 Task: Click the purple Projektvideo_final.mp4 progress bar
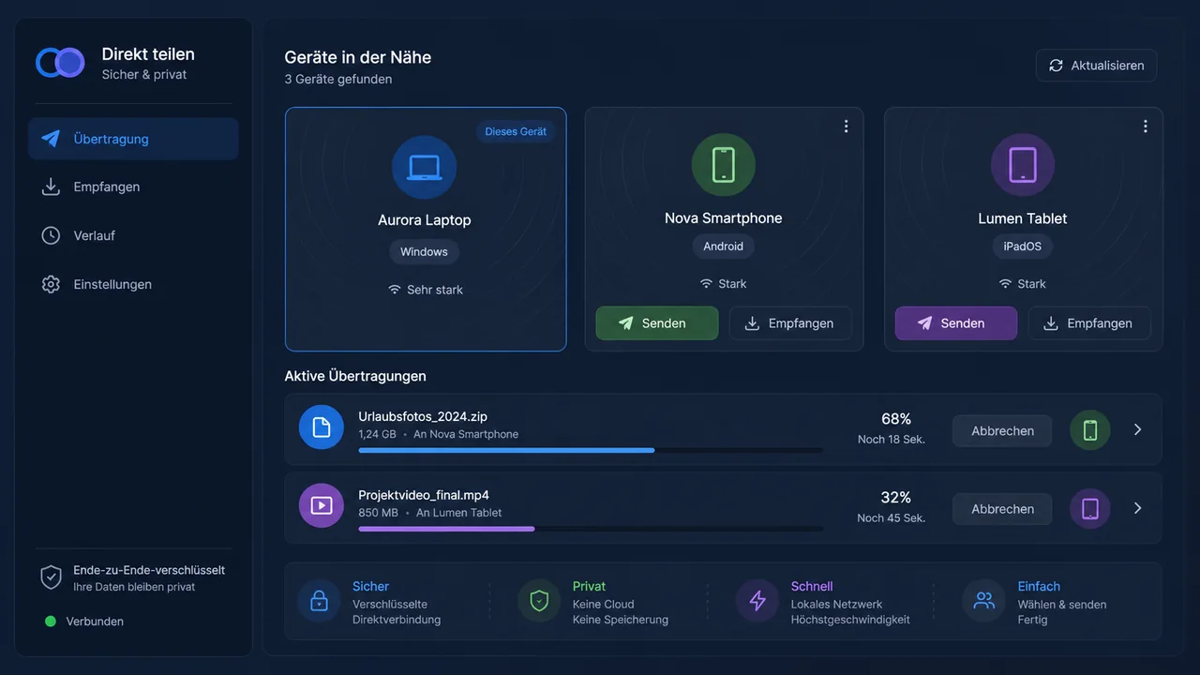click(591, 529)
